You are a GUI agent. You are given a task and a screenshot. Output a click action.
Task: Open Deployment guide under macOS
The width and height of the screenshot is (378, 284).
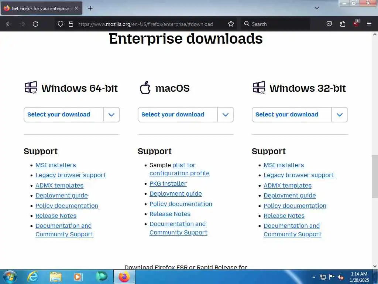[x=175, y=194]
